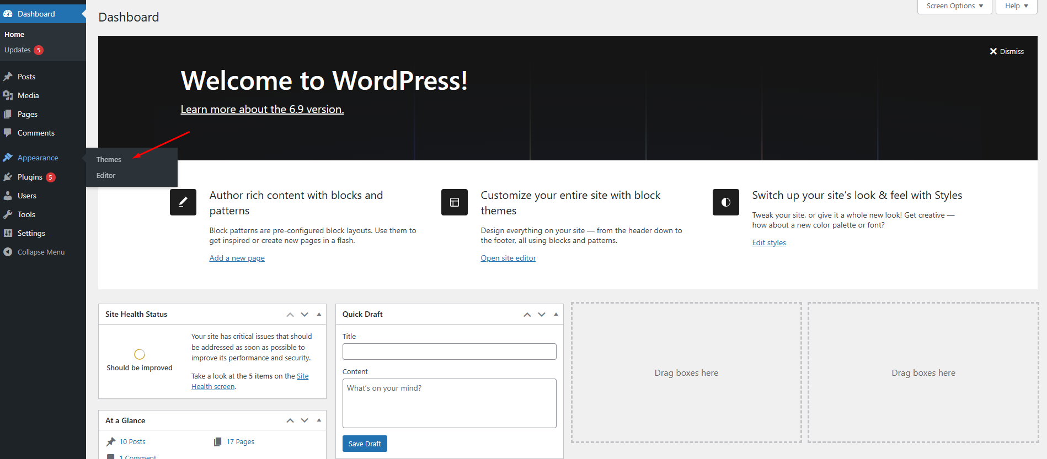The width and height of the screenshot is (1047, 459).
Task: Move At a Glance box up
Action: pyautogui.click(x=290, y=420)
